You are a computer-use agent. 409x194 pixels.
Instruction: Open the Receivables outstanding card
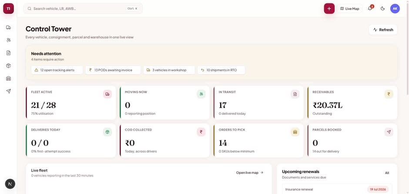(352, 103)
